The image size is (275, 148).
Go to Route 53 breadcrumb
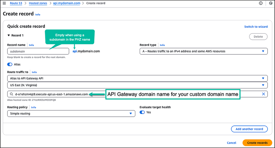pyautogui.click(x=16, y=3)
